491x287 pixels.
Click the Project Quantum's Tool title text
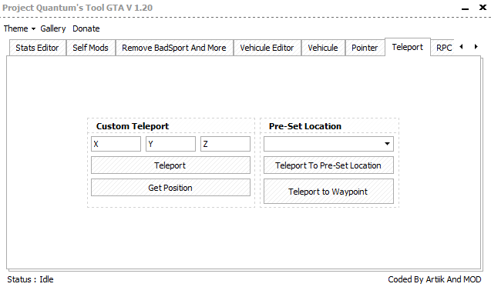click(x=78, y=8)
